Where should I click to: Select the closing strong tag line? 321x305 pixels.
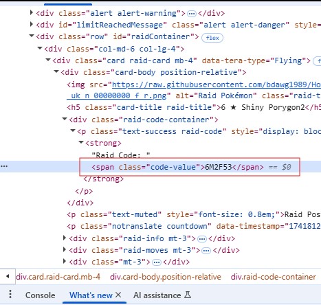104,179
